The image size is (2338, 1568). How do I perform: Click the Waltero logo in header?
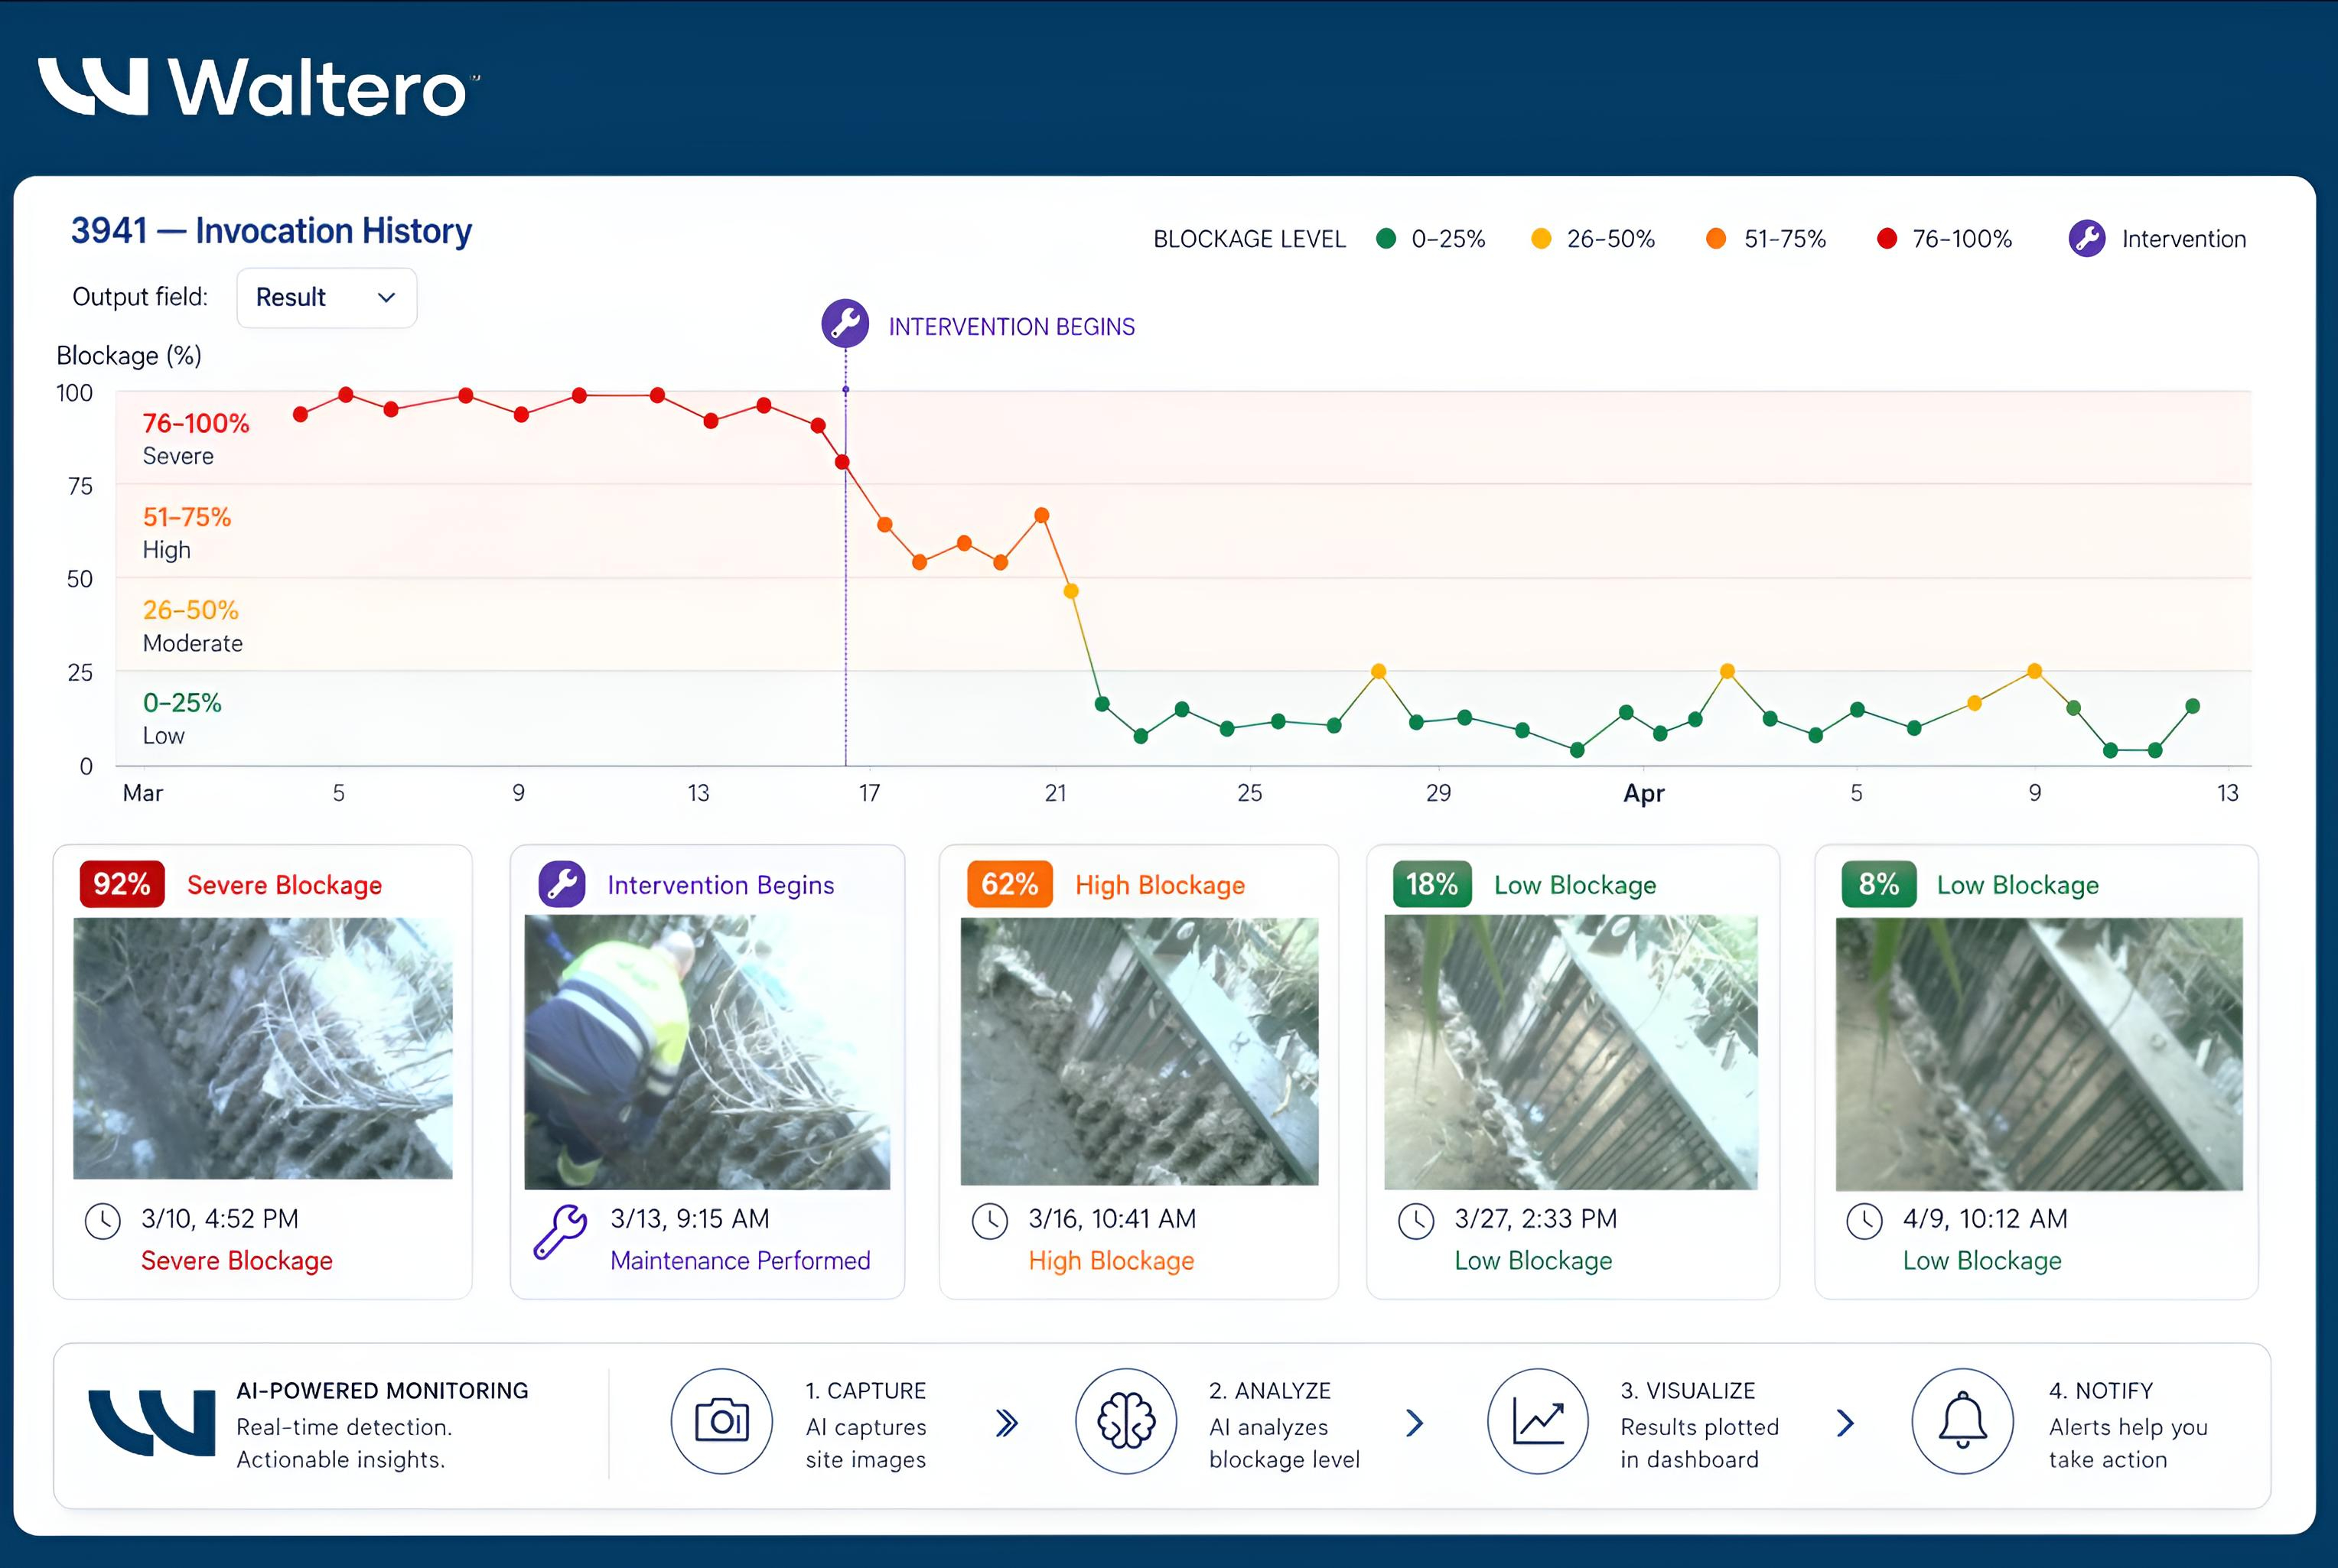click(x=258, y=88)
